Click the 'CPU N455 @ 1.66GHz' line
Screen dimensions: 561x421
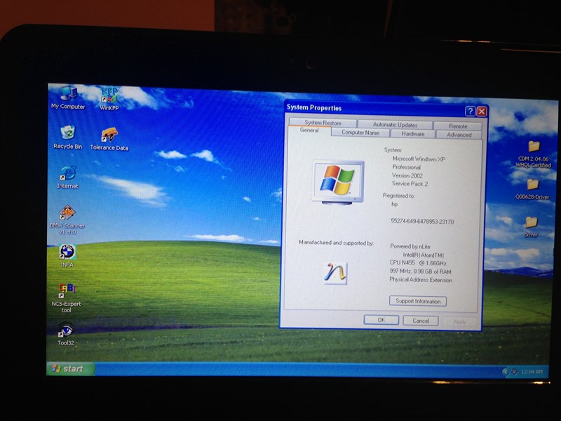coord(418,262)
